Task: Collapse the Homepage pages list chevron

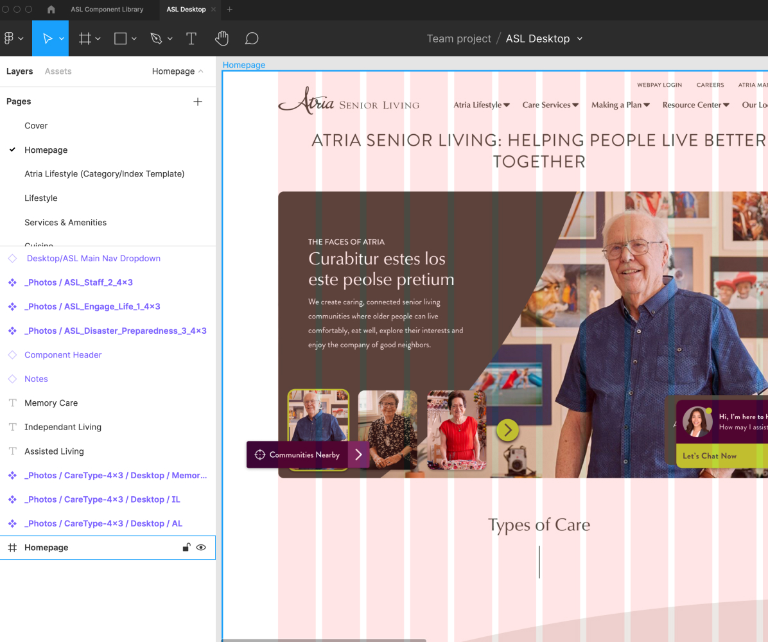Action: click(x=201, y=71)
